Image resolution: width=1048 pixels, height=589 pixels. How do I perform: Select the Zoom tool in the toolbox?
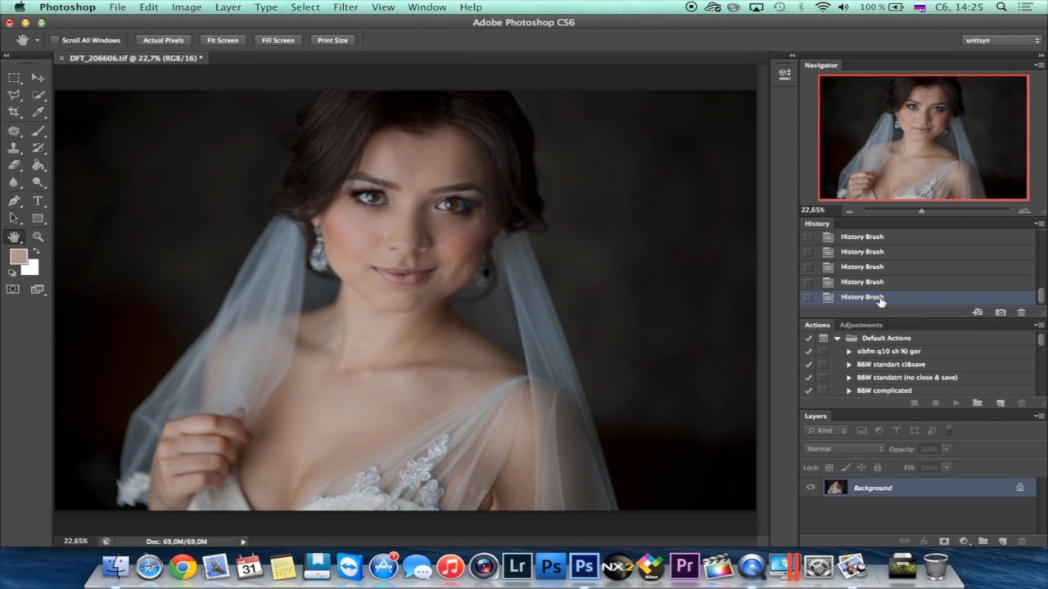click(x=38, y=237)
